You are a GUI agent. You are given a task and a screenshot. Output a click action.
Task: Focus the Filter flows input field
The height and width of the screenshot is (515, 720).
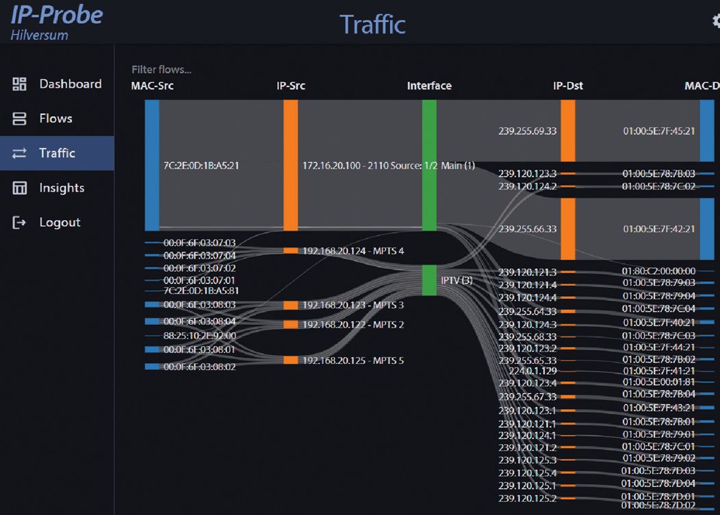point(162,69)
